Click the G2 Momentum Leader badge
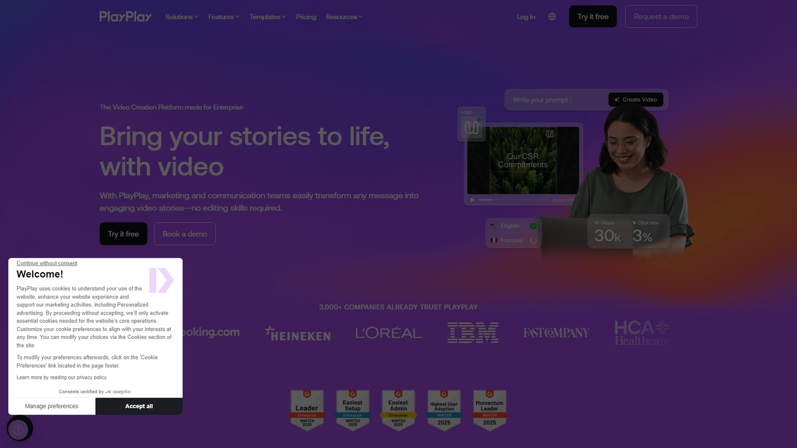The height and width of the screenshot is (448, 797). click(x=490, y=410)
